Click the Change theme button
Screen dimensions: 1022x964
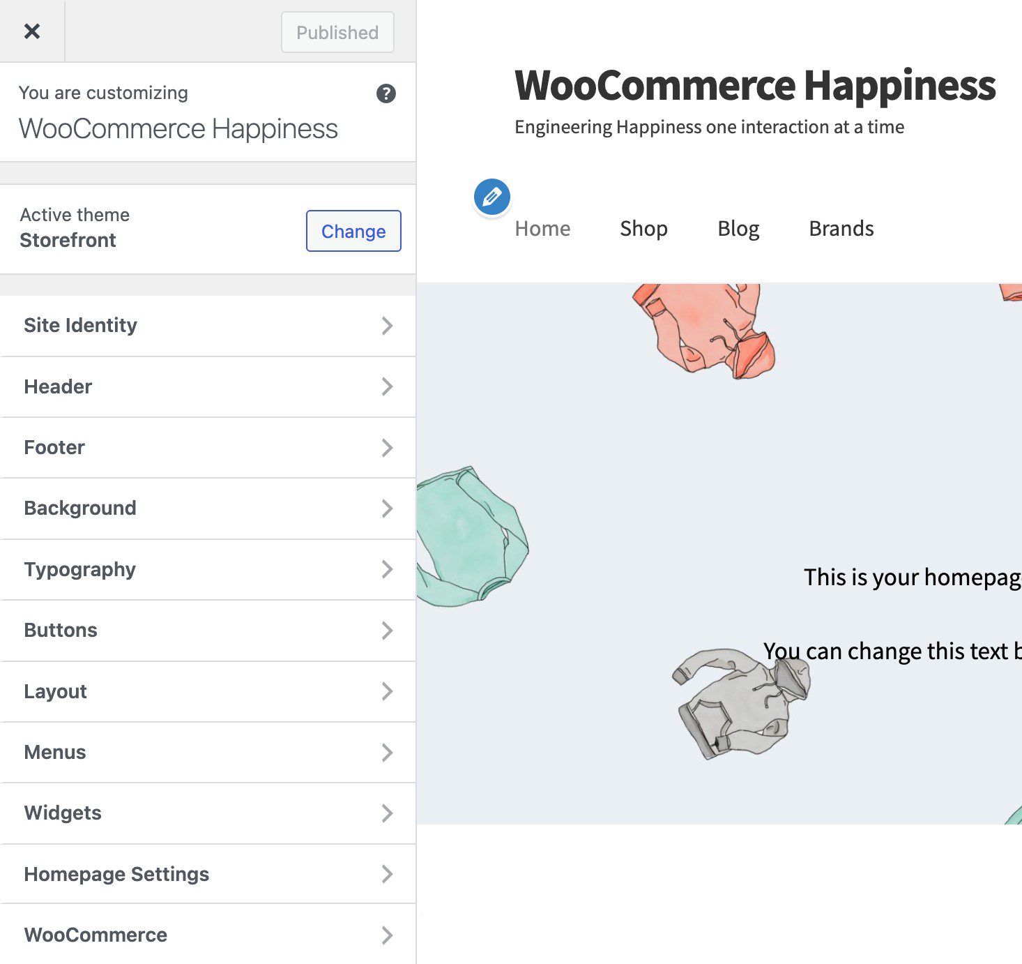(353, 231)
